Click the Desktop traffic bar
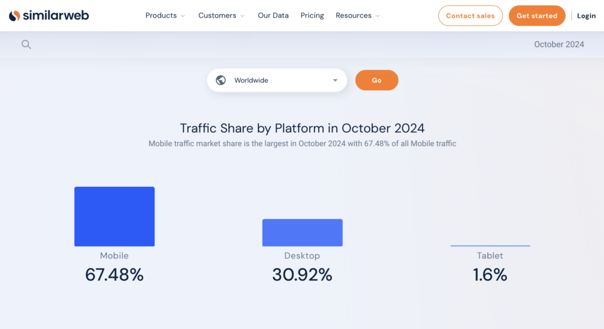604x329 pixels. [302, 232]
